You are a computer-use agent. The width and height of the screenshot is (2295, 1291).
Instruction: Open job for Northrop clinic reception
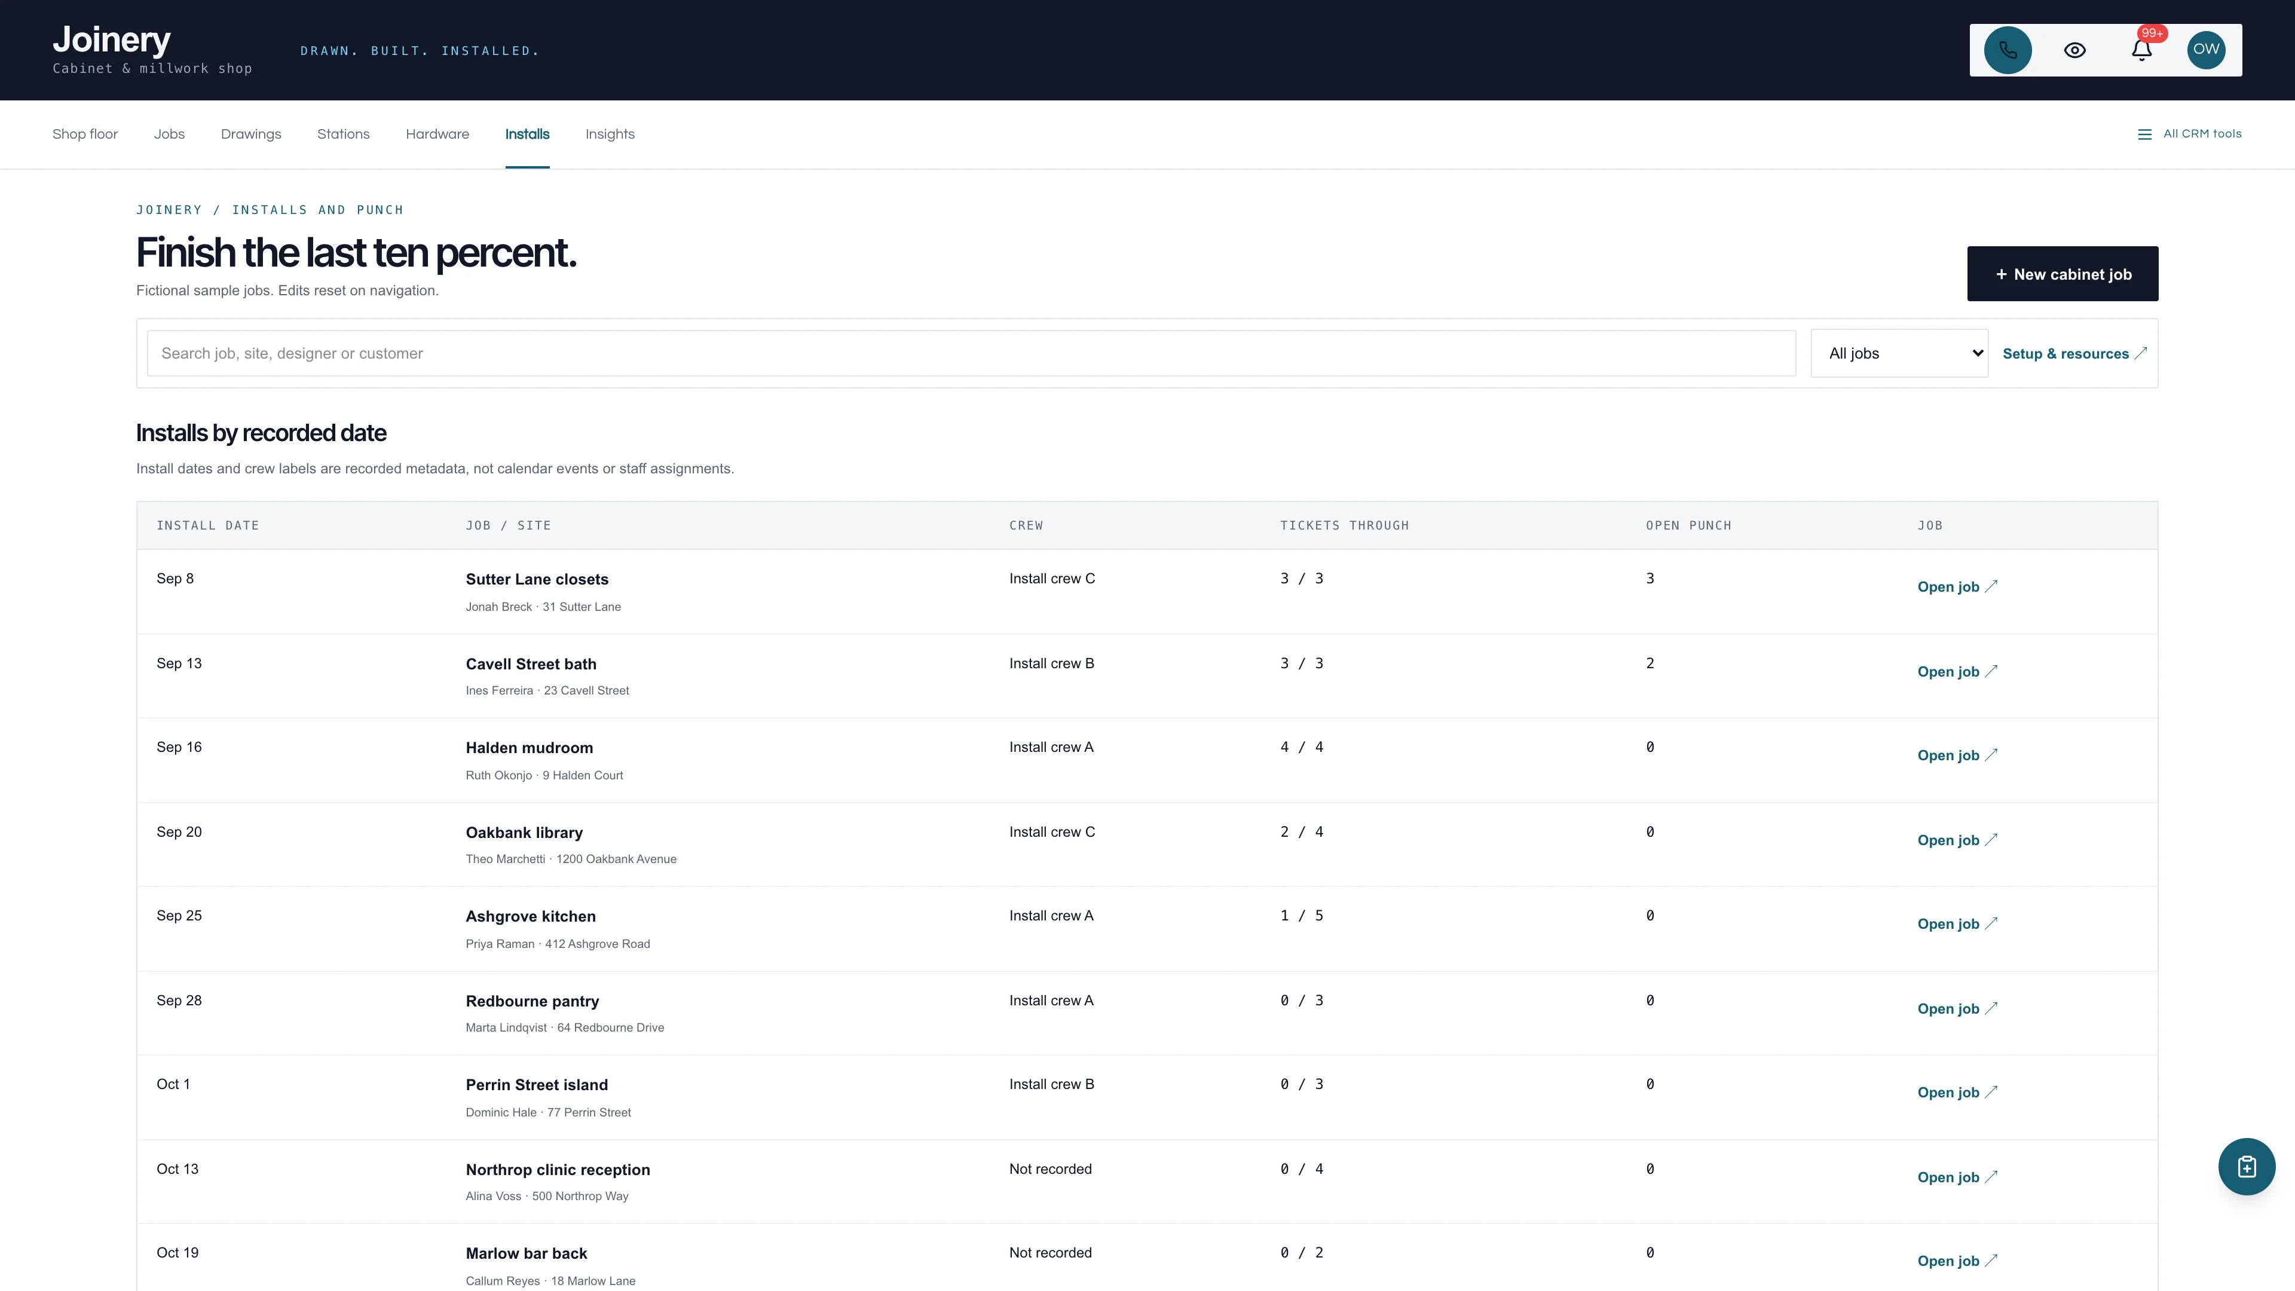pyautogui.click(x=1957, y=1177)
